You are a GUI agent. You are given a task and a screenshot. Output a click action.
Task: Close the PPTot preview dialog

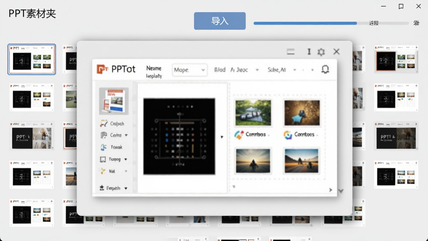336,51
